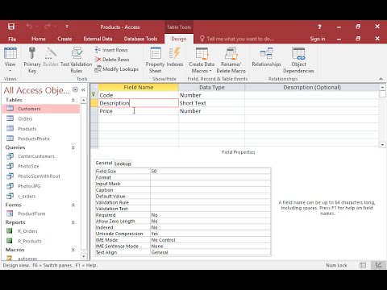Click the Redo arrow icon
Image resolution: width=387 pixels, height=290 pixels.
tap(48, 27)
